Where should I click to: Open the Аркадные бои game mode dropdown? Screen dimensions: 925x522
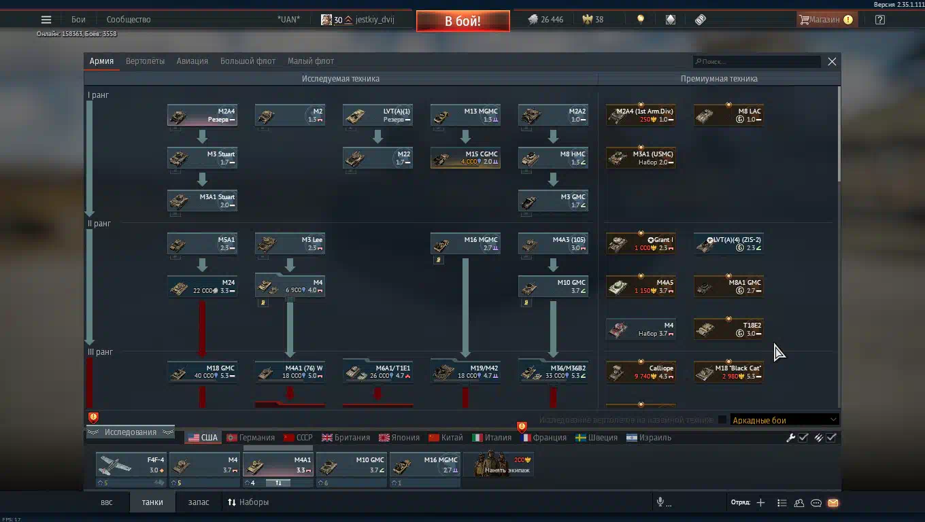click(784, 420)
